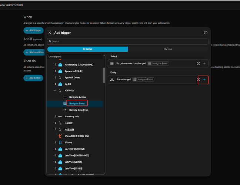Show info for State changed trigger
The height and width of the screenshot is (185, 240).
pyautogui.click(x=199, y=80)
